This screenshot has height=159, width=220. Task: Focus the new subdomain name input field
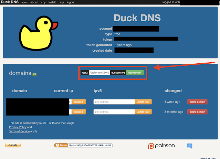click(x=99, y=73)
